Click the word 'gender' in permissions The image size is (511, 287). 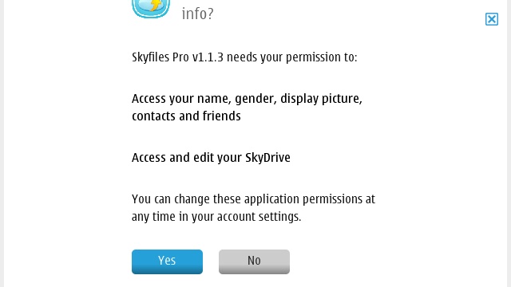click(255, 99)
